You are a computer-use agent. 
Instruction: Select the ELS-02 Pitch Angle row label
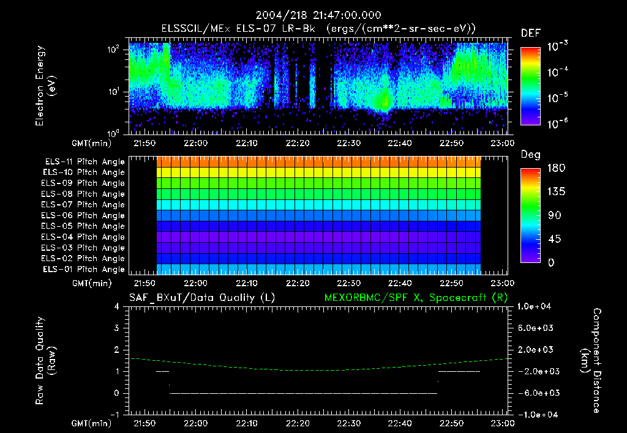point(83,259)
